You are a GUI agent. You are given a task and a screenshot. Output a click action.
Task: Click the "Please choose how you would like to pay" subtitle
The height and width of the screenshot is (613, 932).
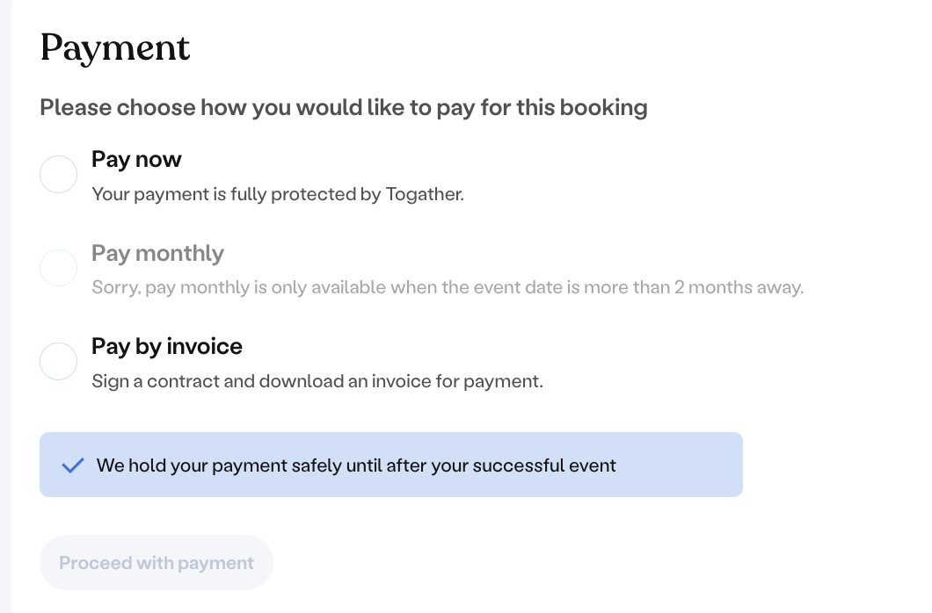344,108
